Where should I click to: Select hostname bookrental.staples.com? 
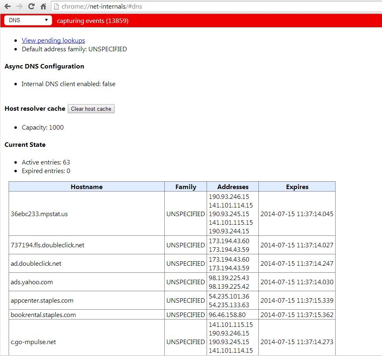click(43, 315)
